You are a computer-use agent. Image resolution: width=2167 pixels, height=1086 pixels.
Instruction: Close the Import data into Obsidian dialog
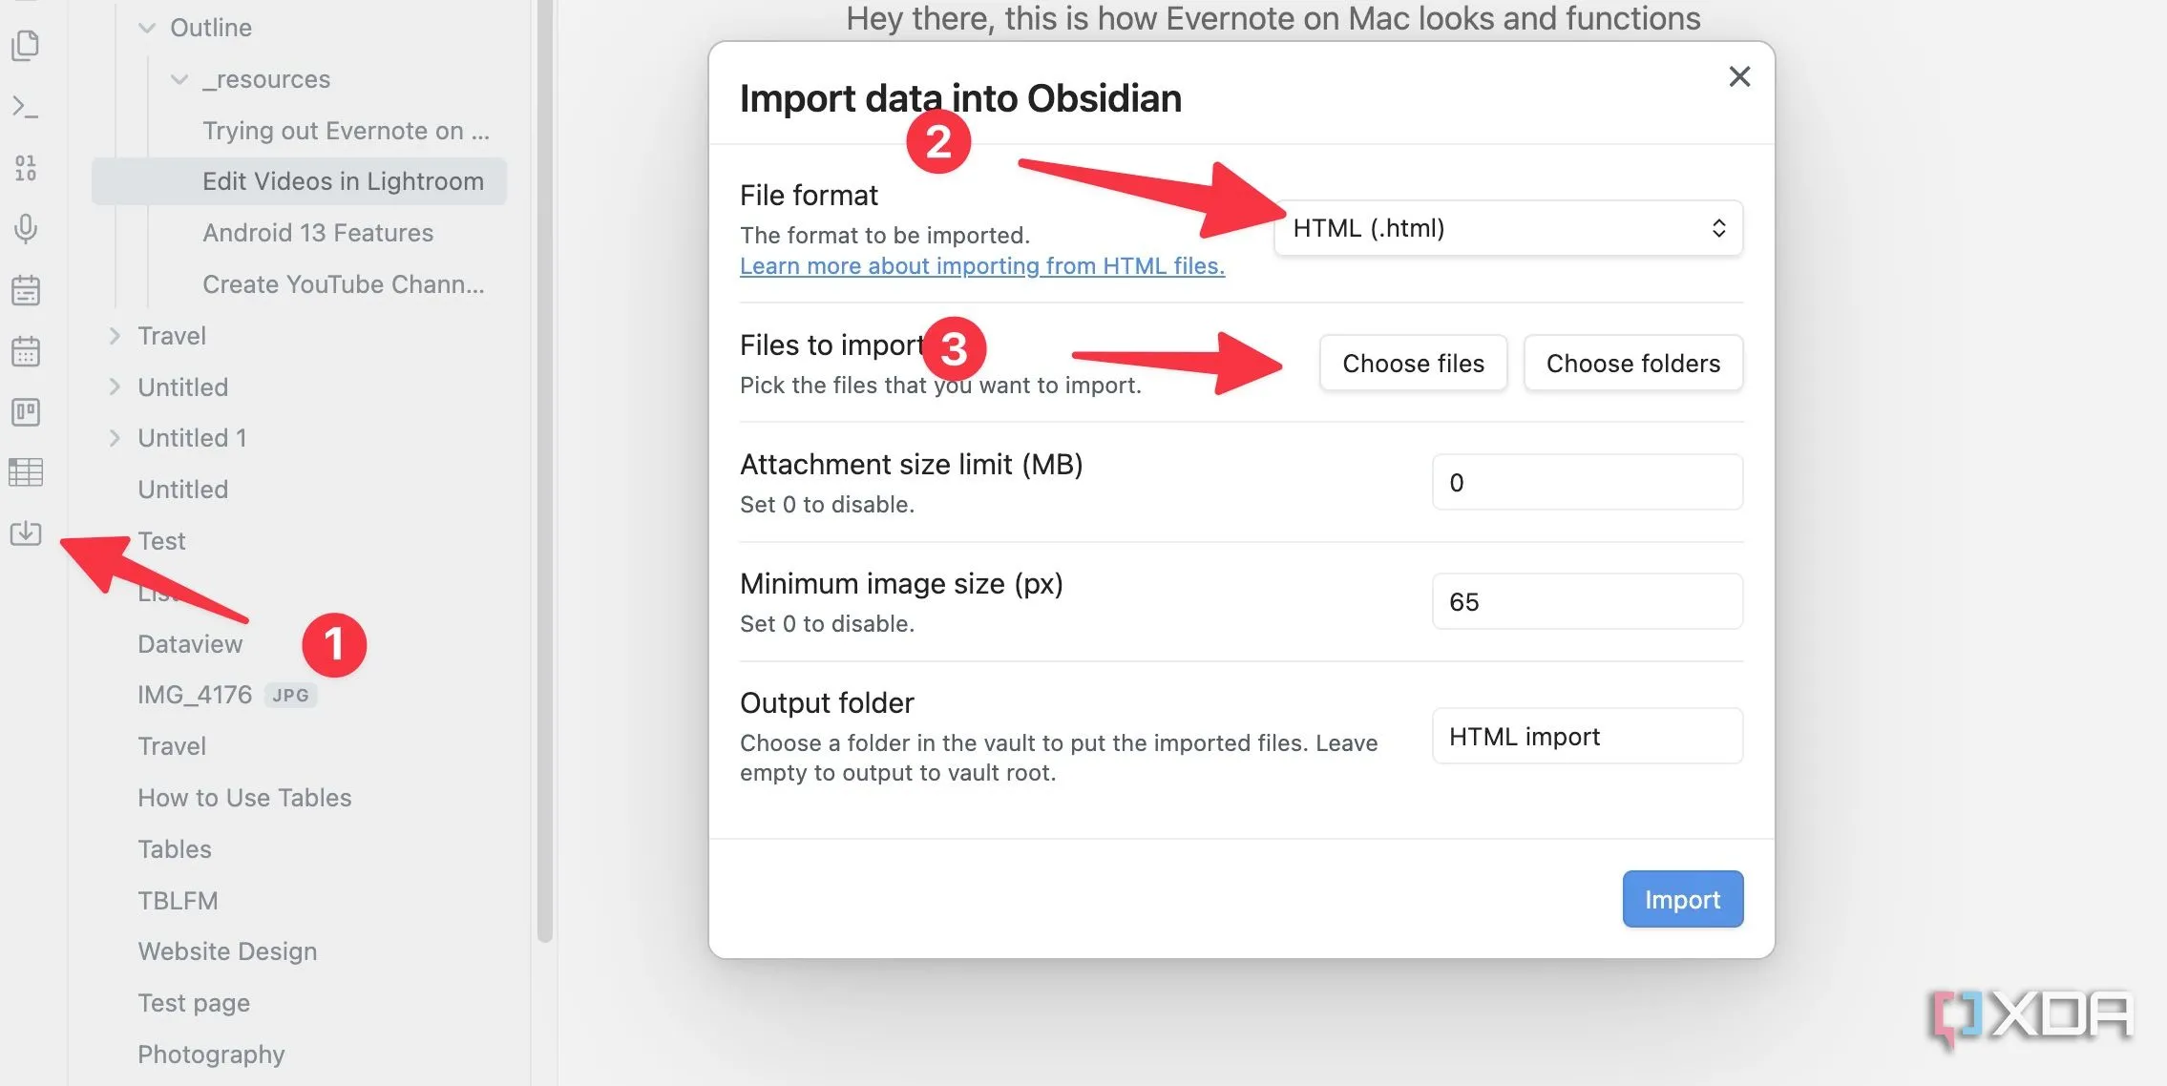click(1739, 76)
